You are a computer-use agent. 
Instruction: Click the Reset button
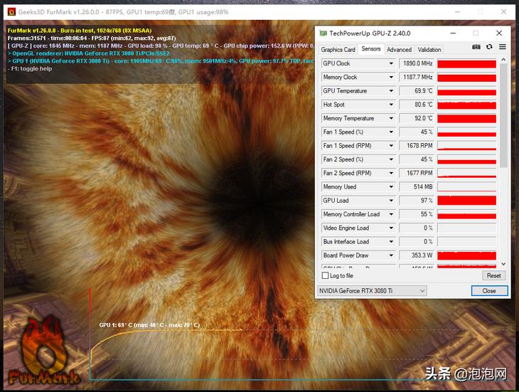tap(493, 275)
